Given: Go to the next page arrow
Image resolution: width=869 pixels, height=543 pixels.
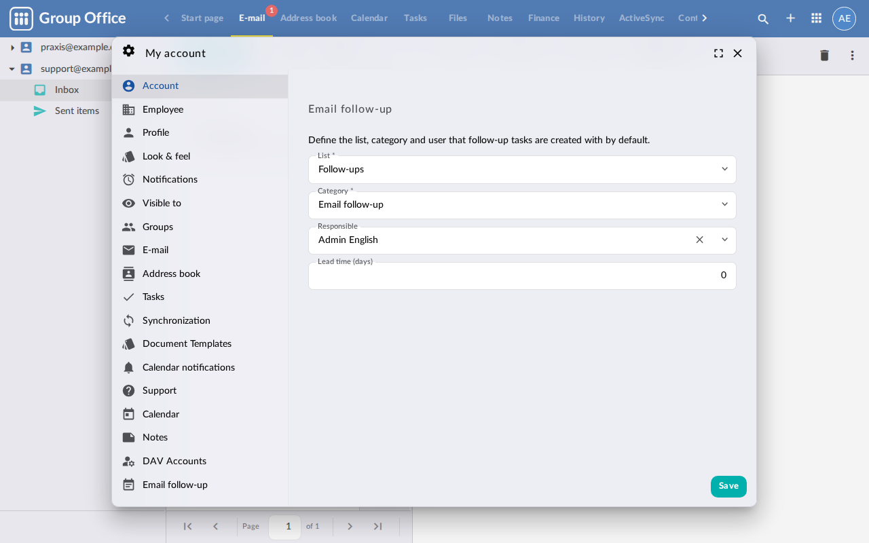Looking at the screenshot, I should tap(350, 526).
